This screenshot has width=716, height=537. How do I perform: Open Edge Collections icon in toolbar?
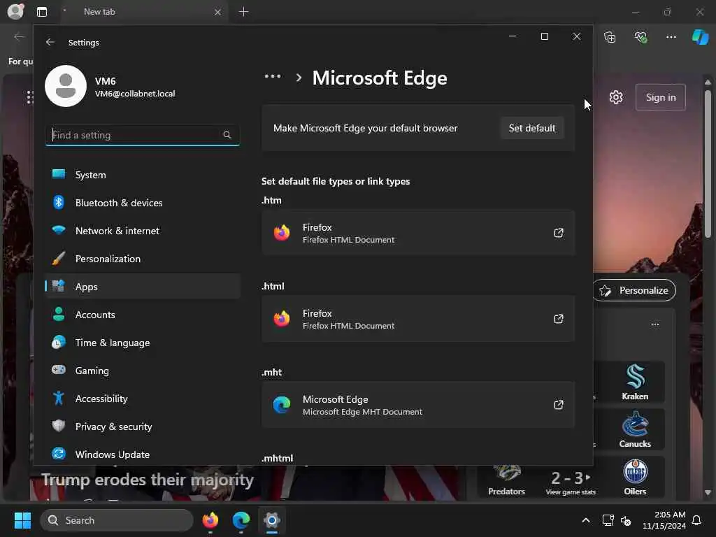610,37
